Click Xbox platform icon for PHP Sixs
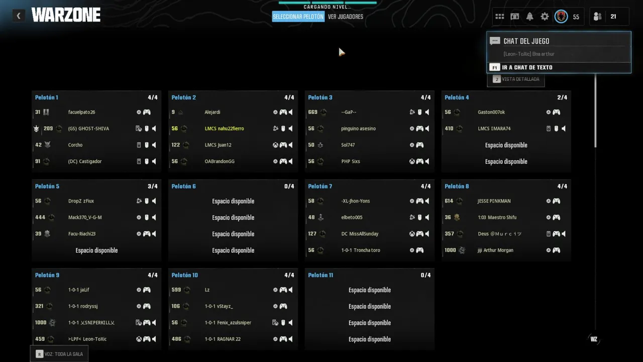The image size is (643, 362). pos(412,161)
